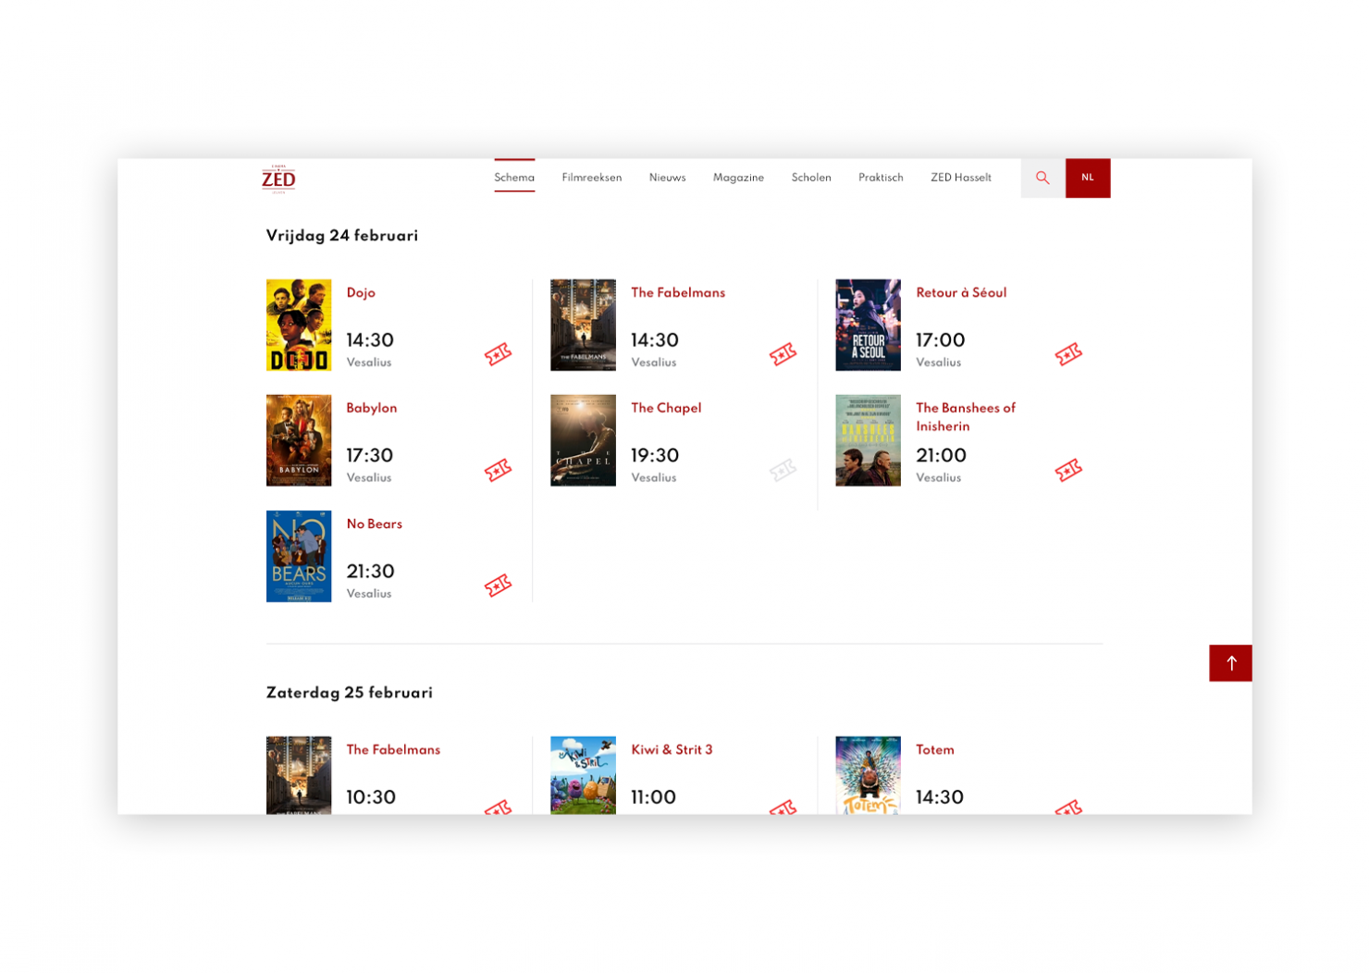Click the ticket icon for Dojo 14:30

tap(498, 354)
